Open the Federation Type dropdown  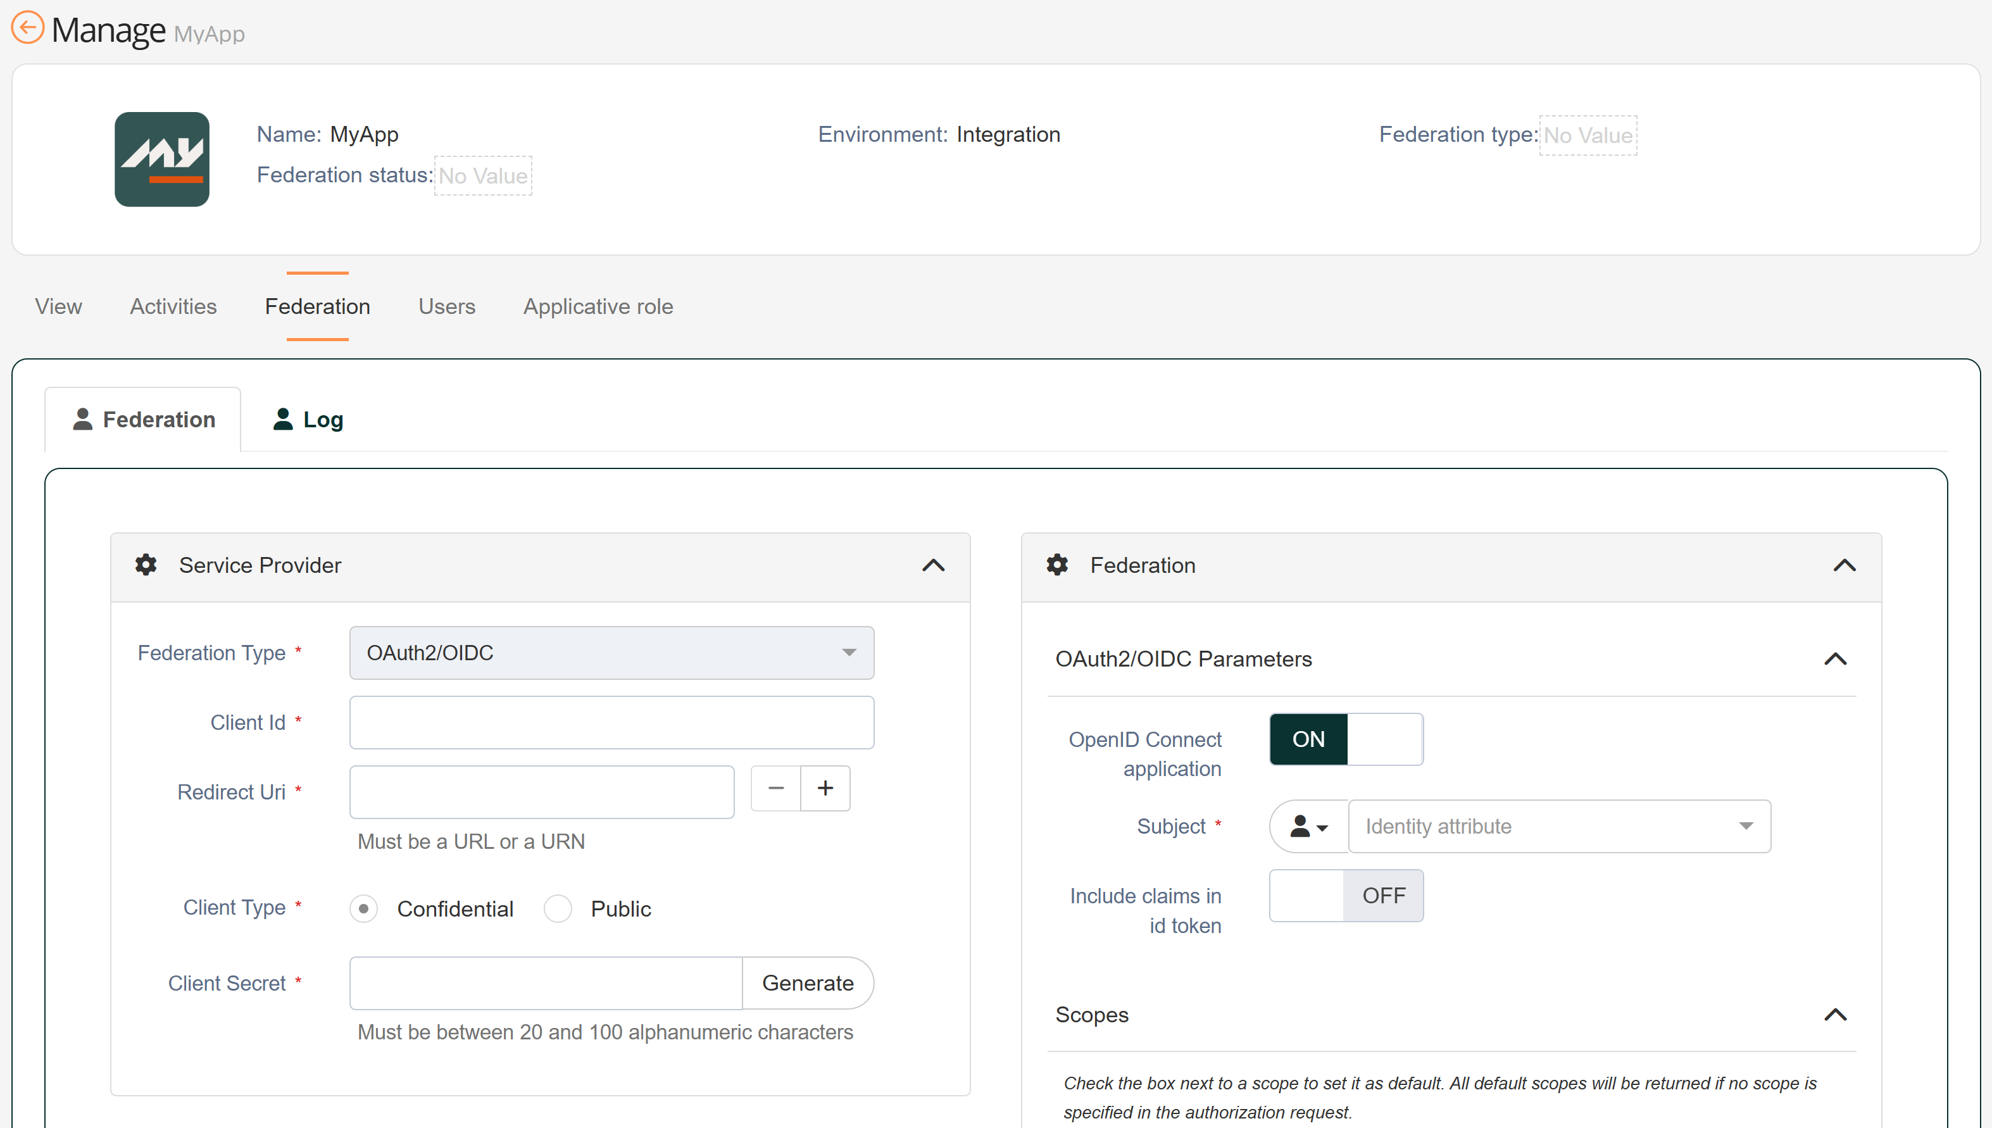coord(611,653)
